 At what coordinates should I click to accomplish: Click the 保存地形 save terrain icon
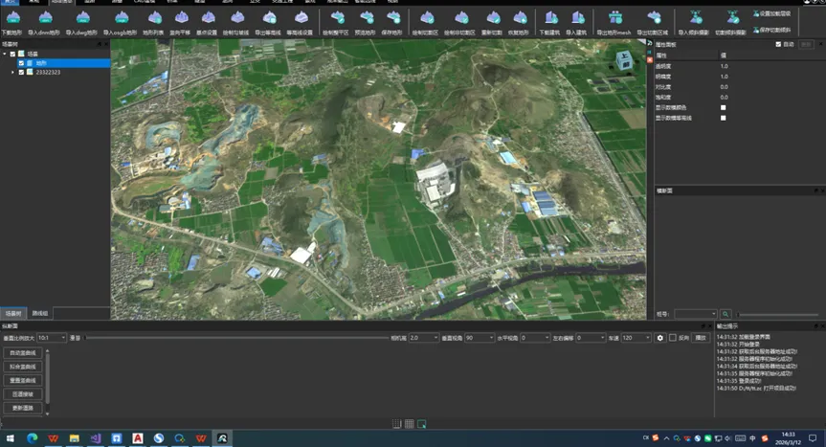(x=394, y=17)
